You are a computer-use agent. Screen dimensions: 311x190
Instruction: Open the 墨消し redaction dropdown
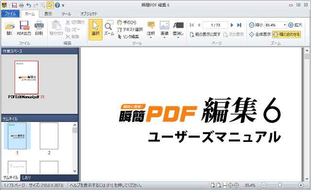pos(178,30)
